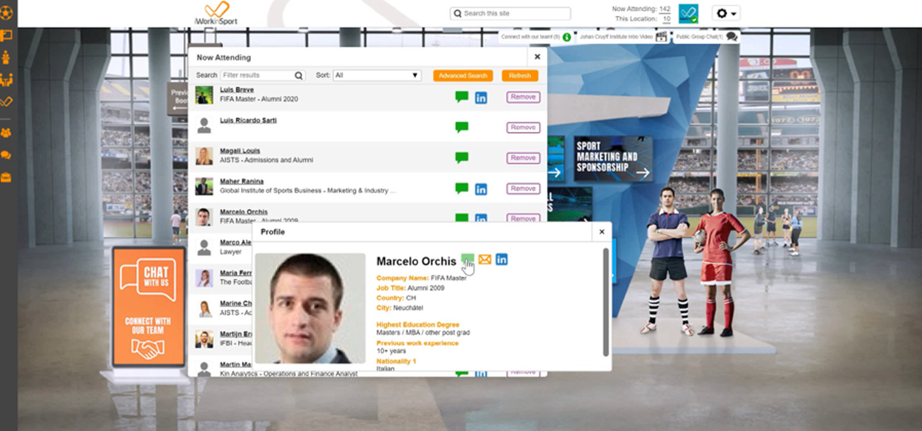Select the 'Neuchâtel' city value
Image resolution: width=922 pixels, height=431 pixels.
[408, 308]
